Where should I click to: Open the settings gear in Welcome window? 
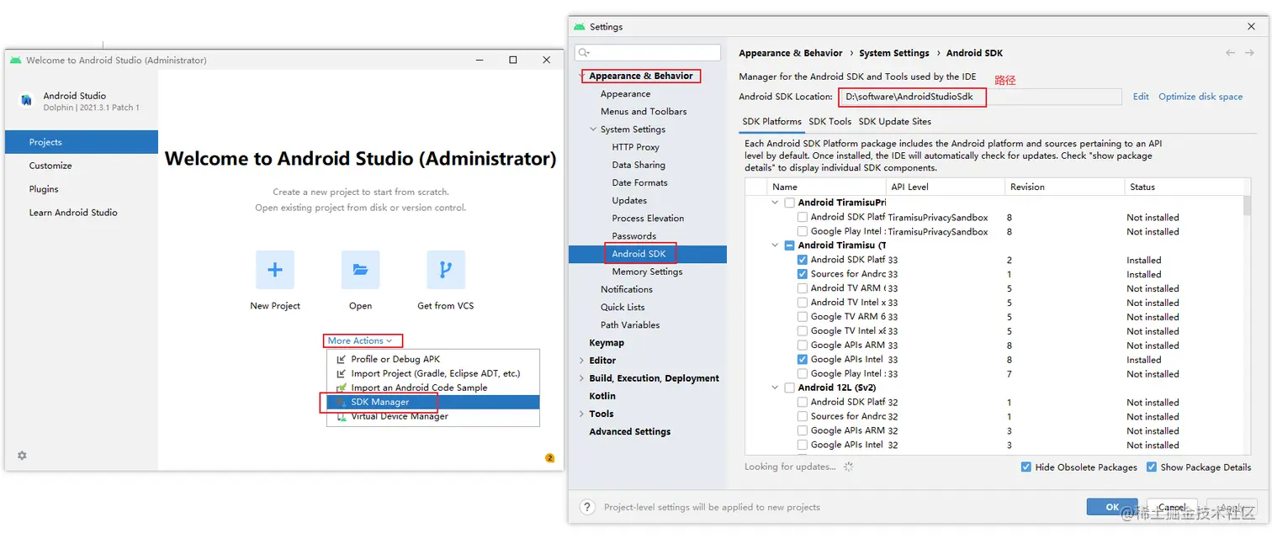pos(22,456)
